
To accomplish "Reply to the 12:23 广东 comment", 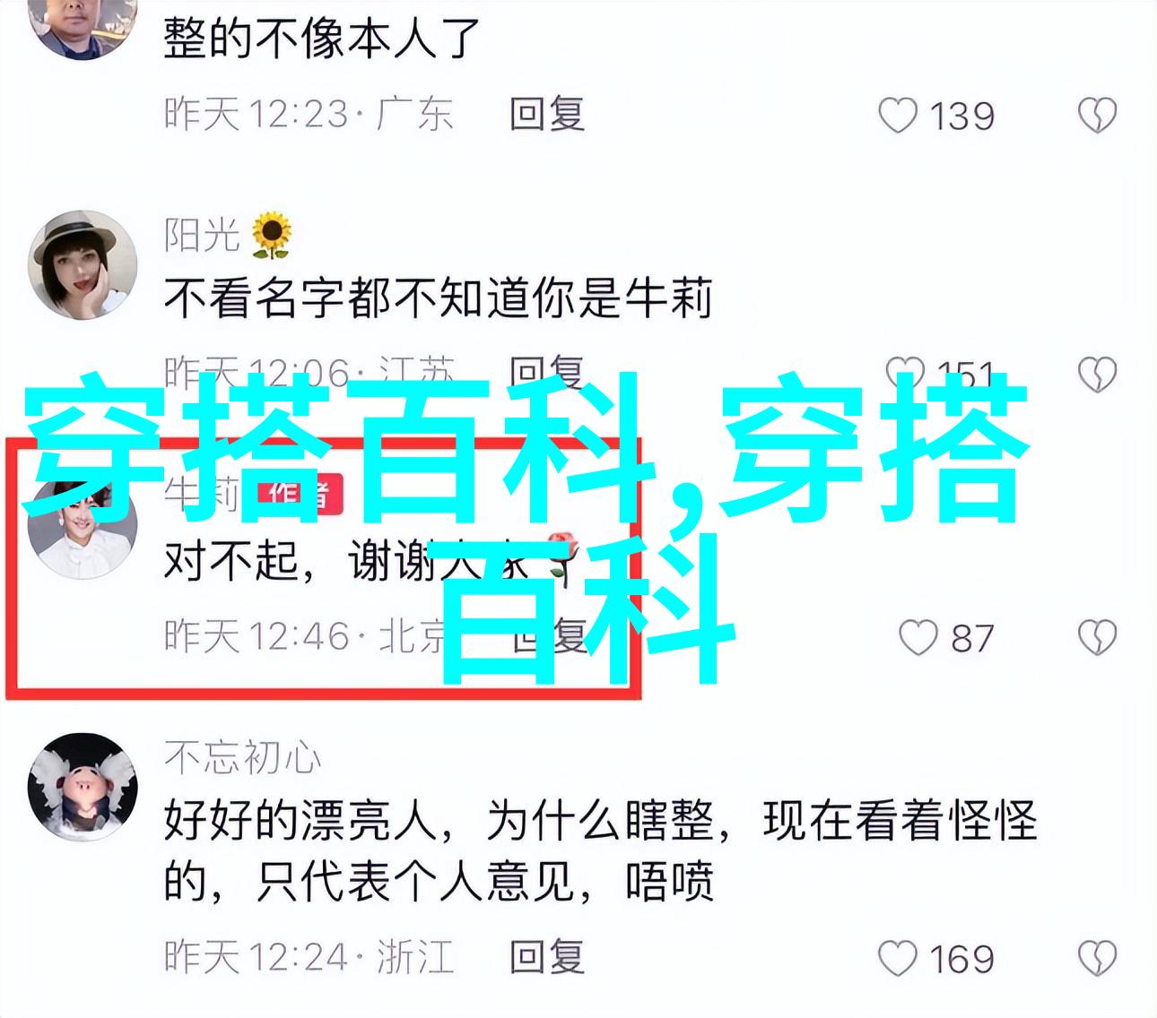I will (547, 115).
